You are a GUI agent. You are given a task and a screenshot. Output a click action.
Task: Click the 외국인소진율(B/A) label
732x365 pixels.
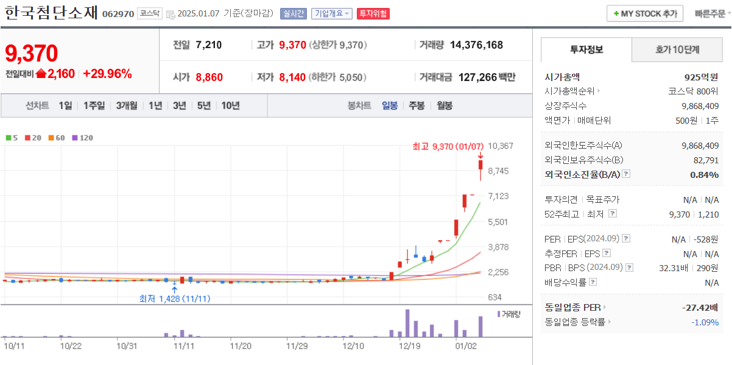[582, 174]
